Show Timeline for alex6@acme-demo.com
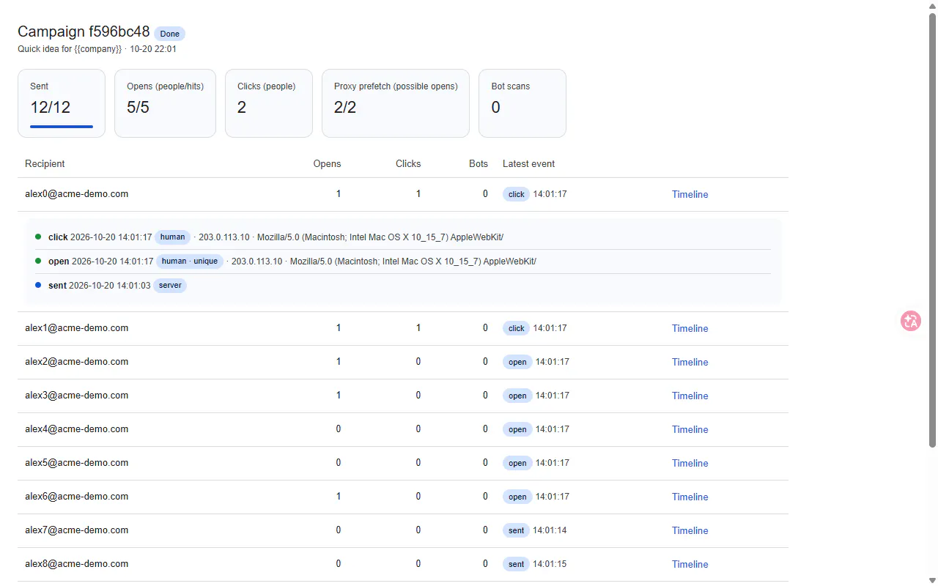 tap(690, 497)
